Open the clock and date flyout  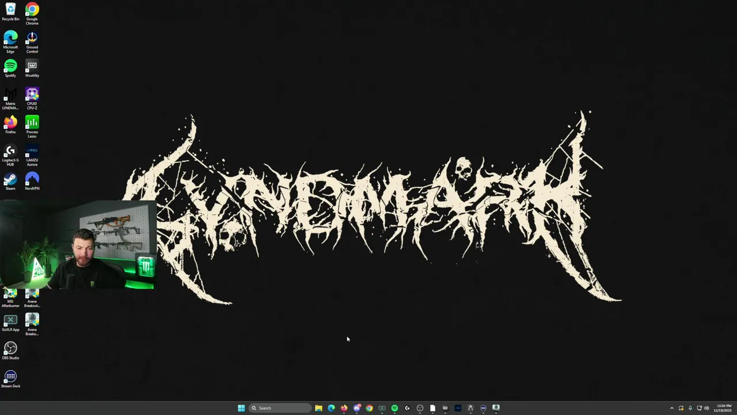click(723, 408)
